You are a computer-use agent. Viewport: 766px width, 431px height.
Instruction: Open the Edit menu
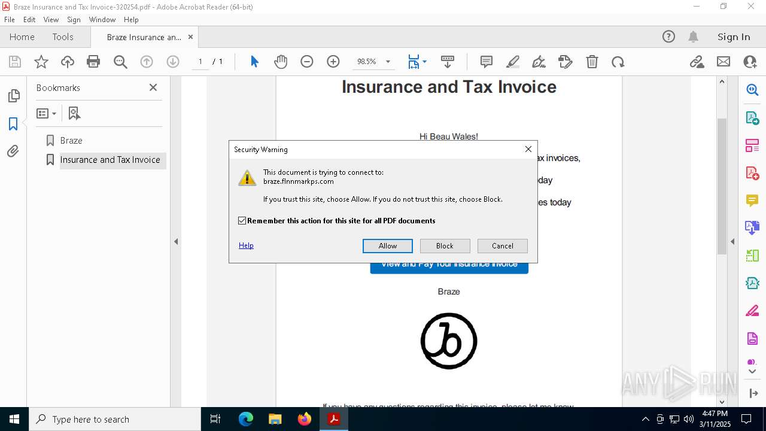(x=29, y=20)
